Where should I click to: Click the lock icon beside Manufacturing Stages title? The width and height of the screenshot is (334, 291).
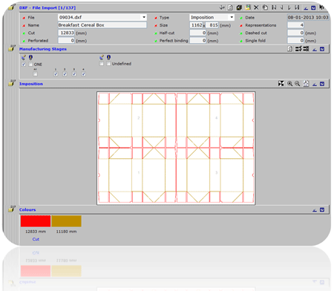pyautogui.click(x=11, y=48)
